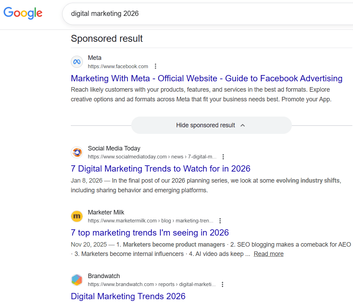353x303 pixels.
Task: Open the options menu for the Social Media Today result
Action: coord(223,156)
